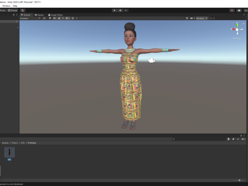Click the scene search field

227,18
